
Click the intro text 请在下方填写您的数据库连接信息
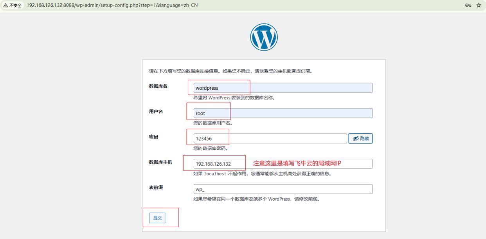[230, 71]
